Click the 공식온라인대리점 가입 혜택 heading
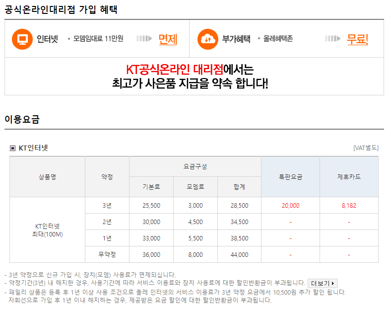 pyautogui.click(x=61, y=9)
